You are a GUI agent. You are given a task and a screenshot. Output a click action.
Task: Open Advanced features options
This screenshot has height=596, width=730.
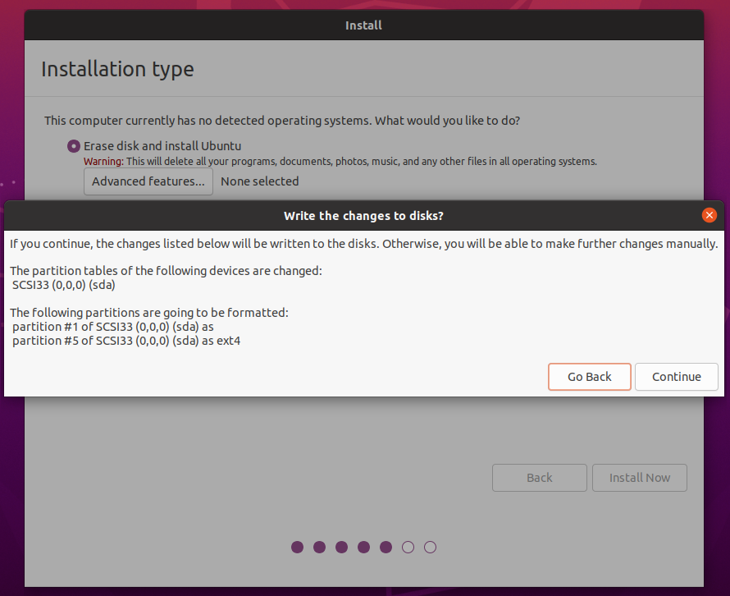tap(148, 181)
